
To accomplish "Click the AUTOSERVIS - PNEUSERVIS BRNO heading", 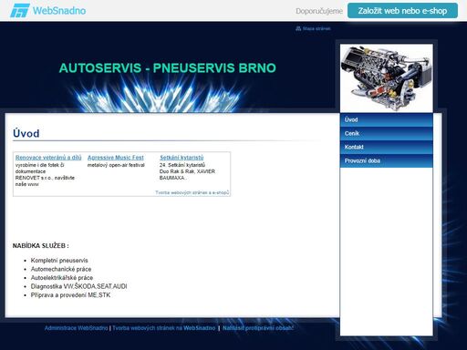I will [168, 68].
